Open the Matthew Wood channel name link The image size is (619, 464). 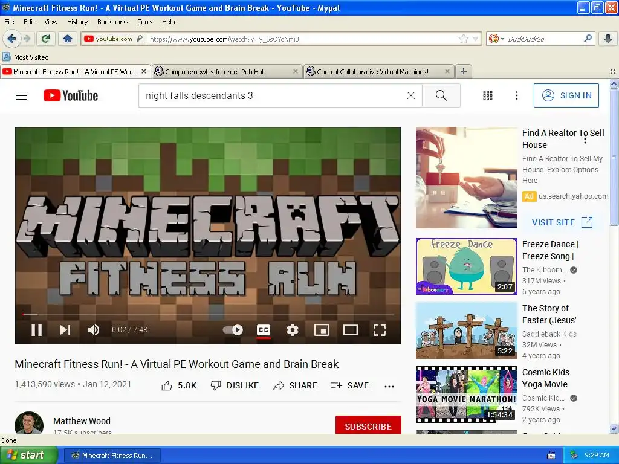(x=82, y=421)
